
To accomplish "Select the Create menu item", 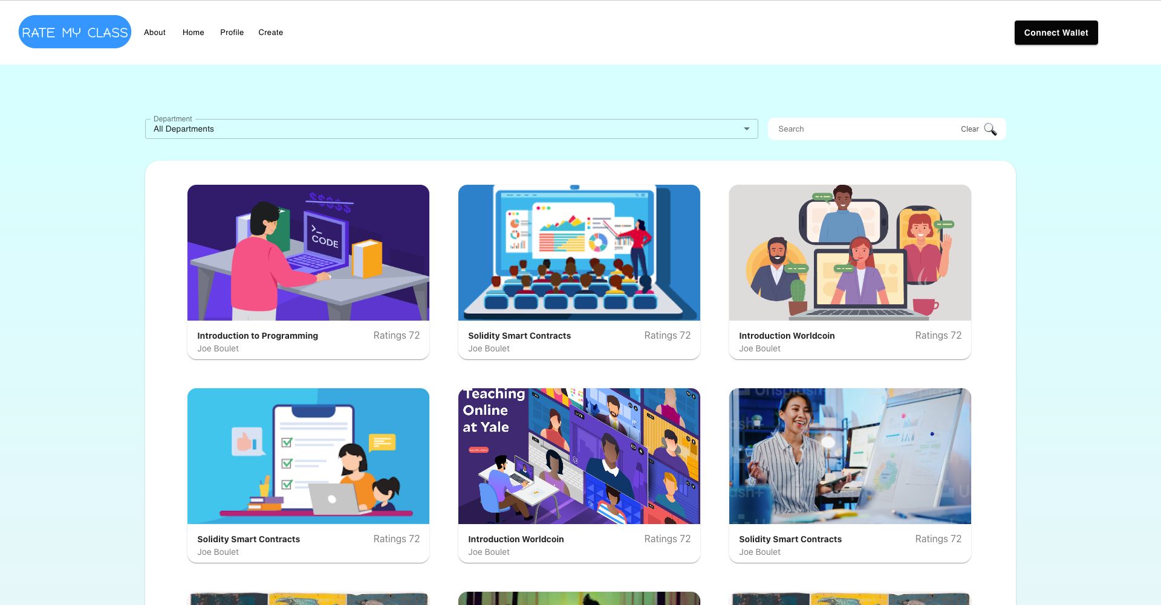I will [271, 33].
